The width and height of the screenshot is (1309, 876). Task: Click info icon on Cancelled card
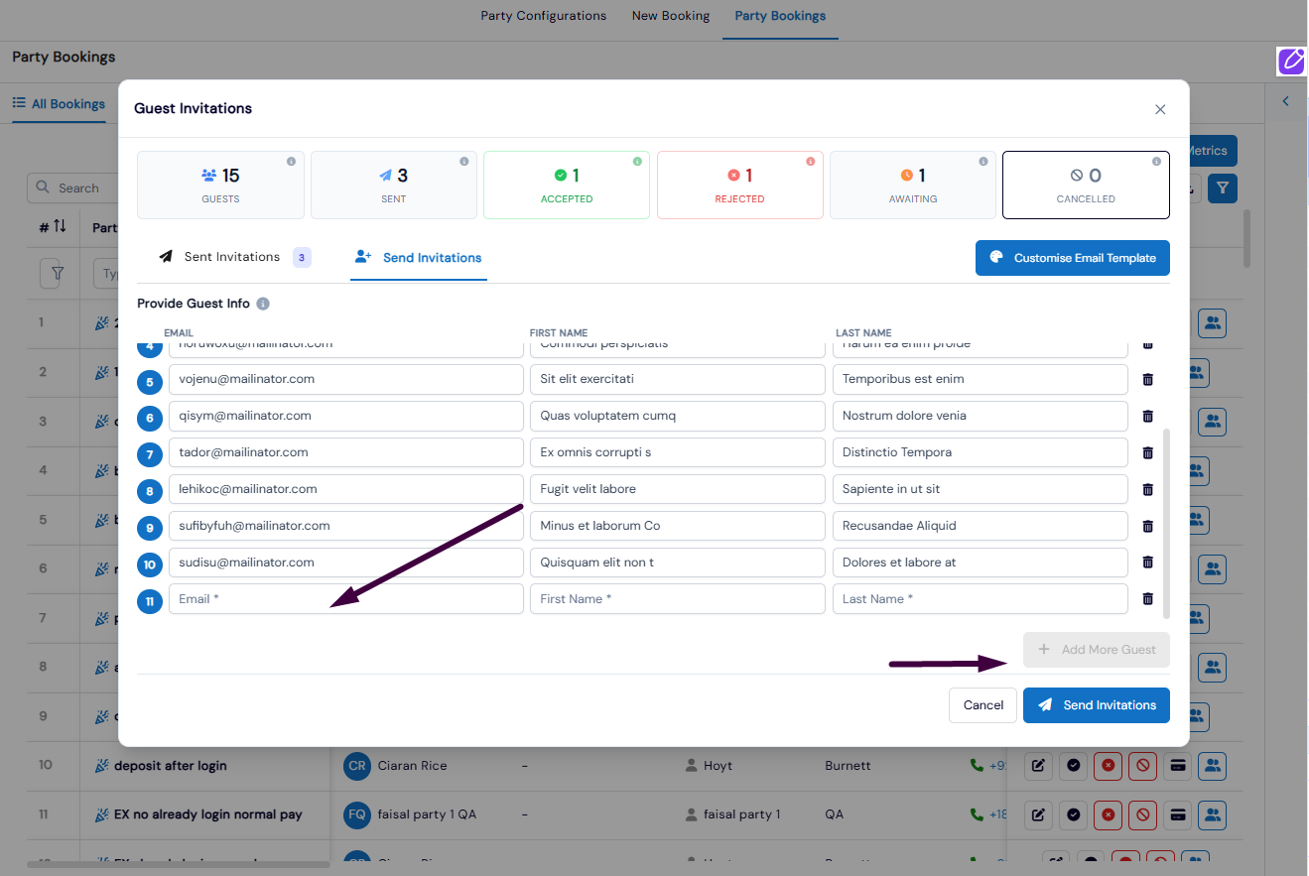pyautogui.click(x=1156, y=161)
